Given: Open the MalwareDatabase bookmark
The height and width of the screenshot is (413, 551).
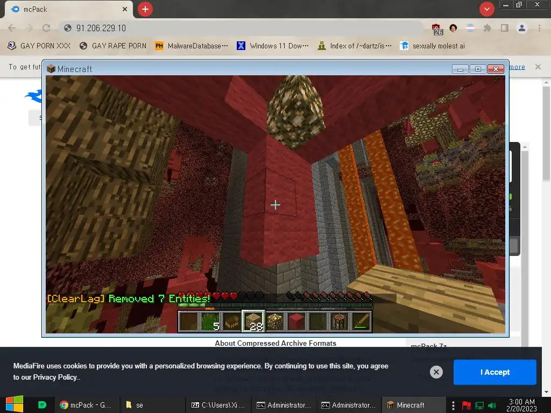Looking at the screenshot, I should click(192, 46).
